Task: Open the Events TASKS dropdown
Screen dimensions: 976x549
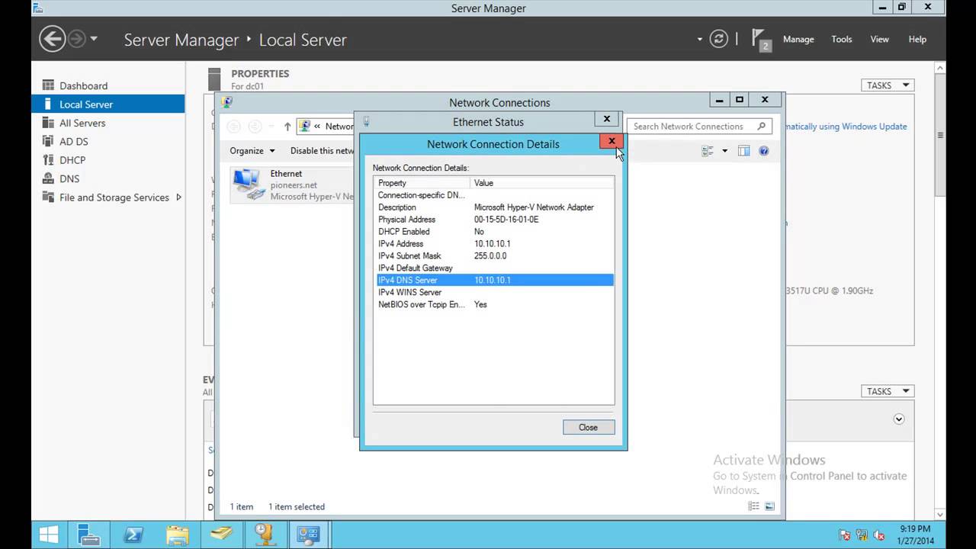Action: click(x=888, y=391)
